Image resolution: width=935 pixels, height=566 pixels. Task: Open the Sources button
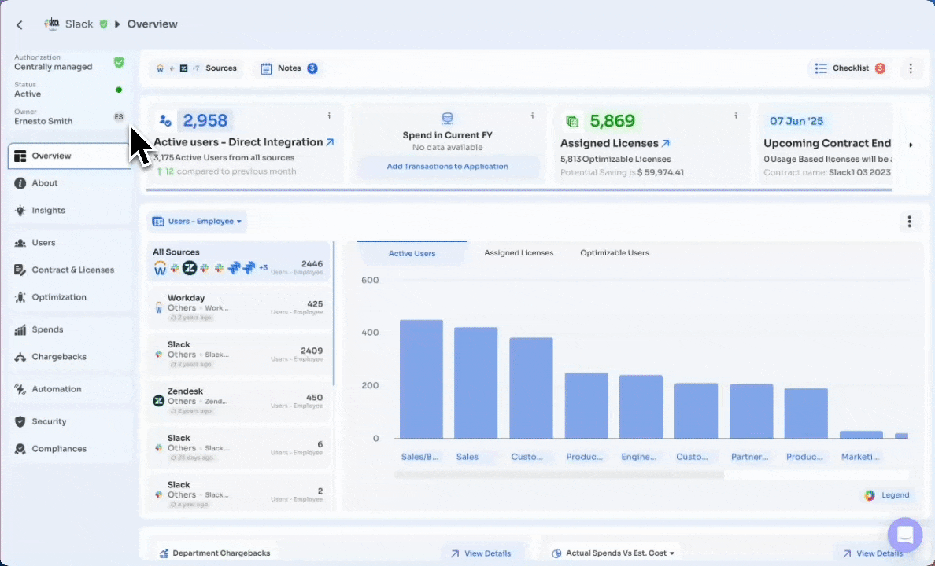pos(197,68)
